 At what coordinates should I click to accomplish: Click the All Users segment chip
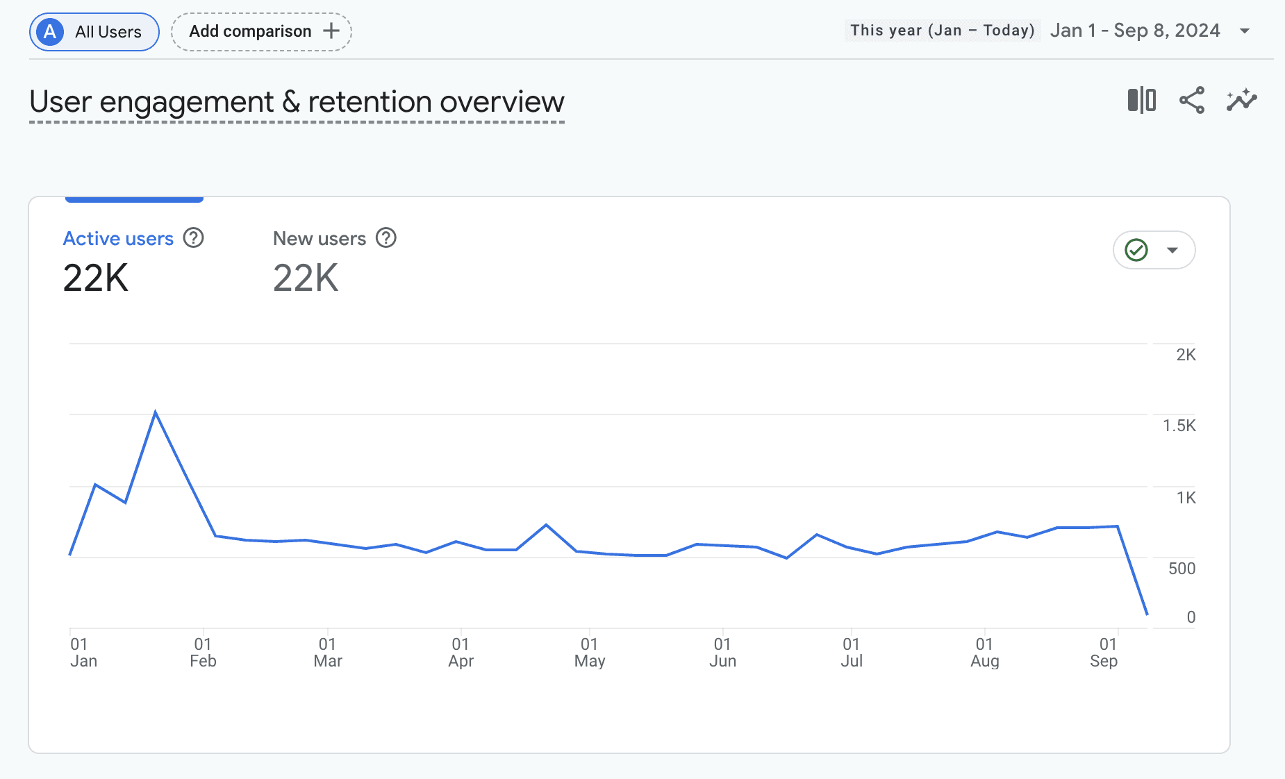pos(94,32)
